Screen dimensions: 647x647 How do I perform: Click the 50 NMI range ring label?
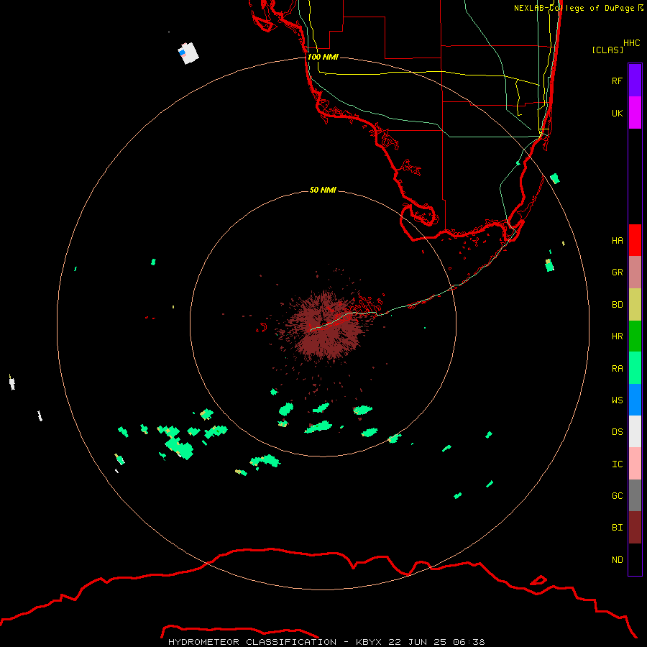click(323, 190)
